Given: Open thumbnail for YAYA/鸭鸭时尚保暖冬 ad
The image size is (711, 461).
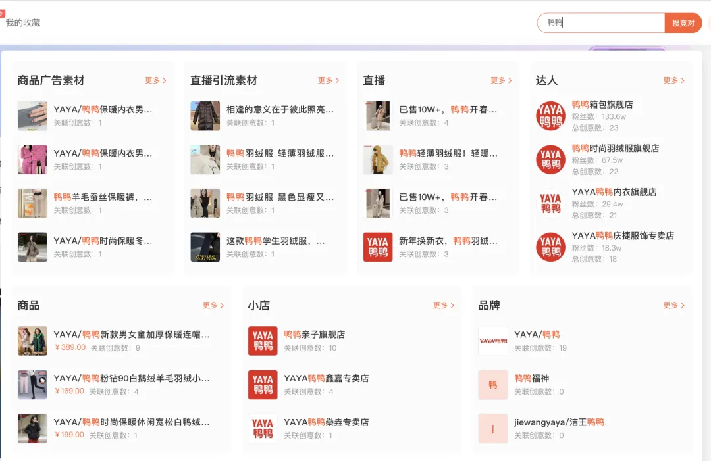Looking at the screenshot, I should tap(32, 247).
